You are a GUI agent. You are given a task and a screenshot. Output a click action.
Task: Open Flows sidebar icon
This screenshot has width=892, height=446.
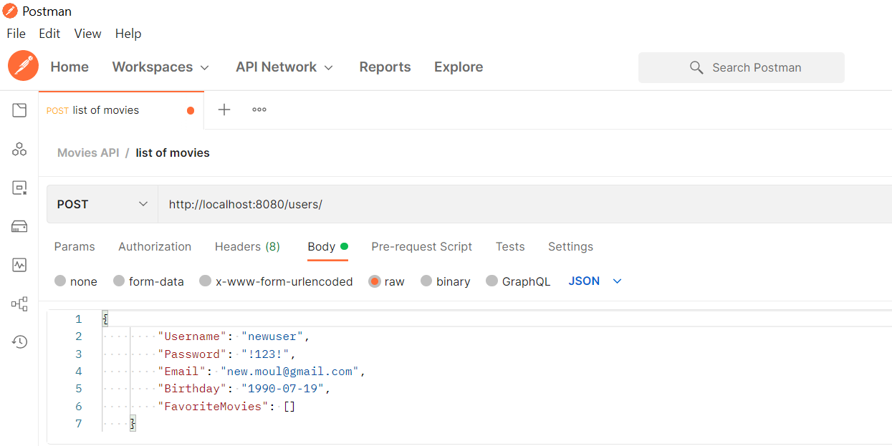(19, 304)
